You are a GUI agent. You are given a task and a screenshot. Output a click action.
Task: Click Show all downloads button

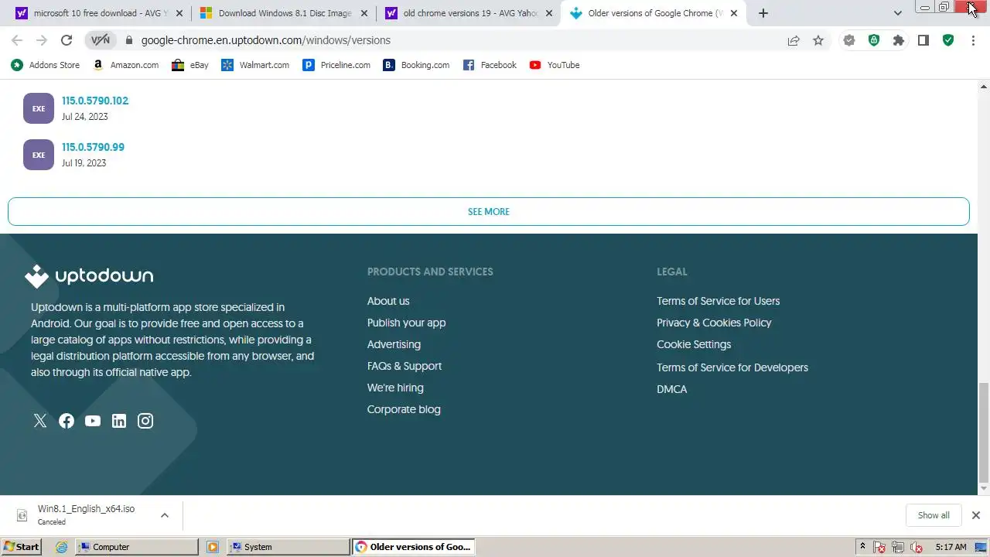tap(934, 515)
